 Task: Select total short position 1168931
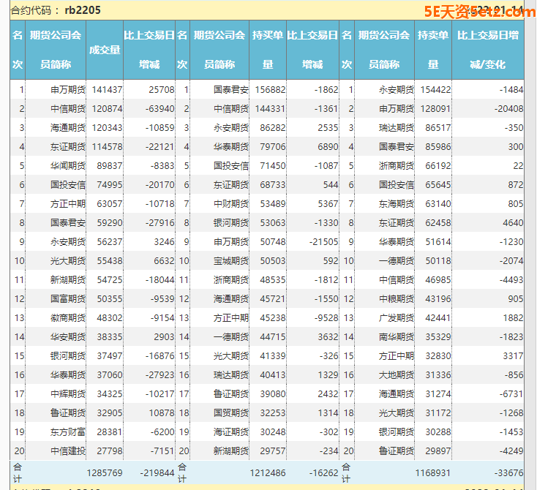433,473
